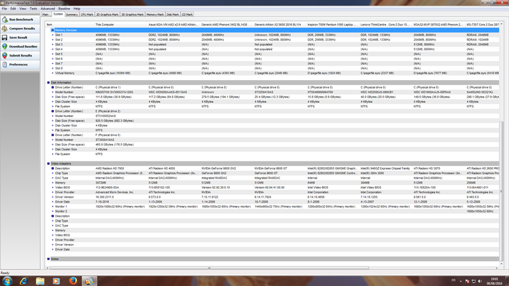Open the Advanced menu

[x=48, y=9]
